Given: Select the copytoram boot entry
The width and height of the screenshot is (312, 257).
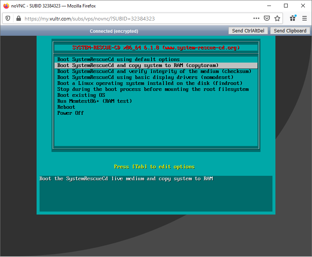Looking at the screenshot, I should 156,65.
